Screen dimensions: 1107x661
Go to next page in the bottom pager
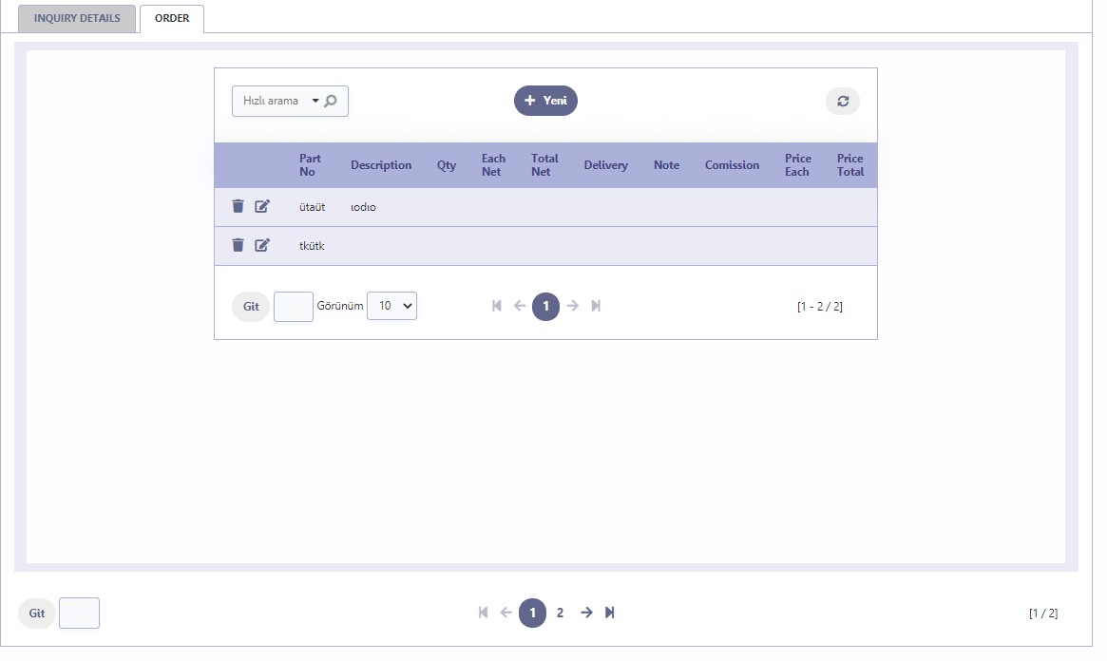tap(586, 613)
